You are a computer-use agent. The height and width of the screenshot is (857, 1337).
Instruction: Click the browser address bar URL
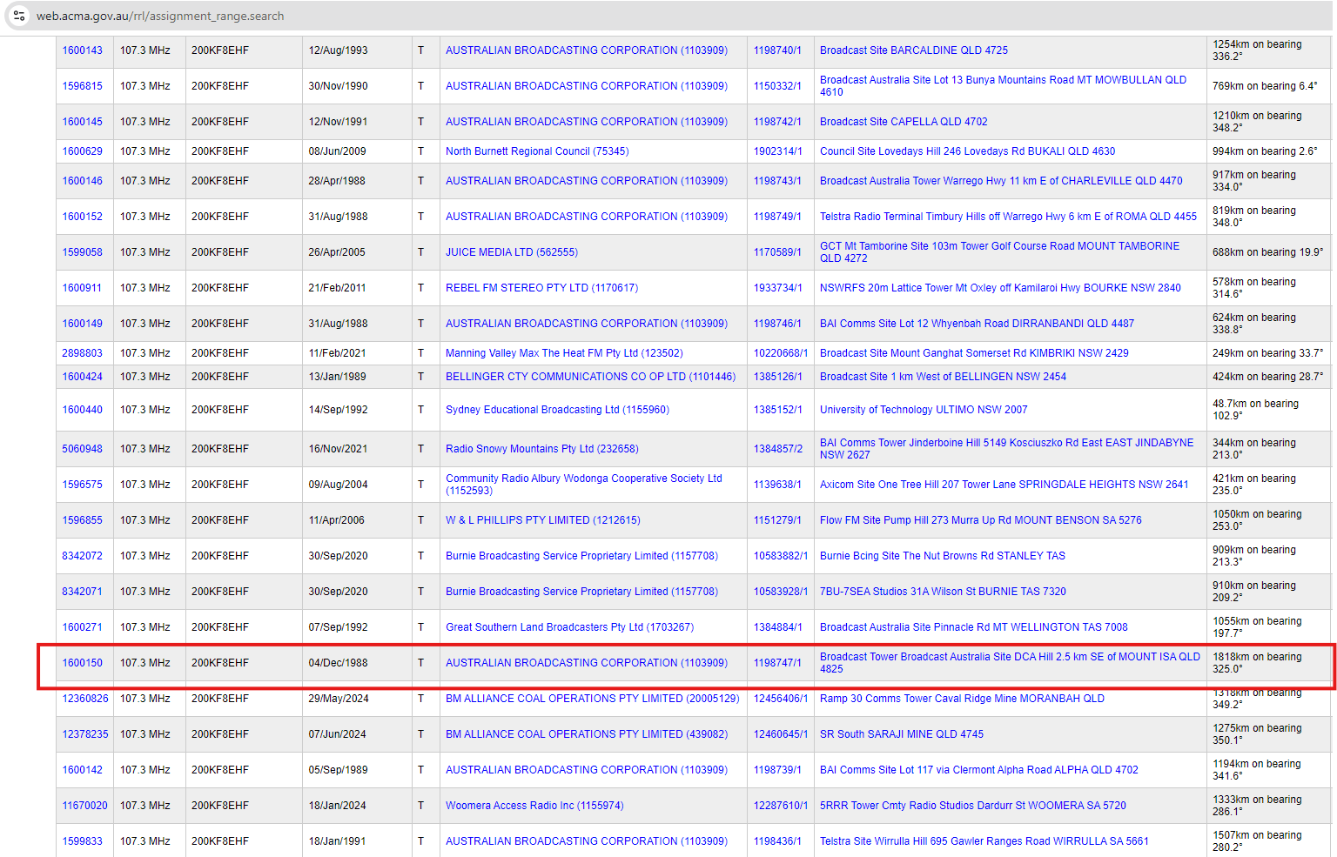point(160,16)
